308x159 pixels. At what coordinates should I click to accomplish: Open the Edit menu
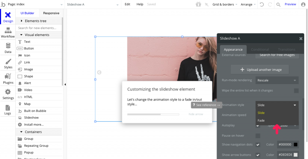(x=128, y=4)
